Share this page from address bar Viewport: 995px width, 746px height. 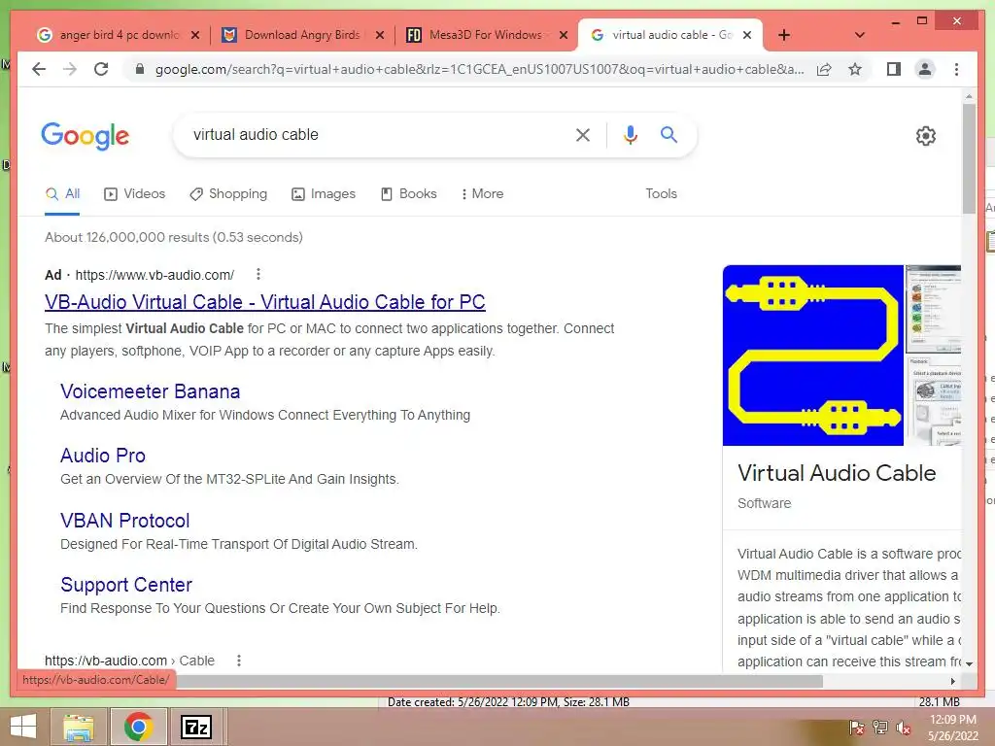click(824, 69)
